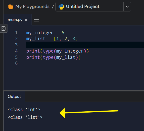Click line number 4 in the gutter
This screenshot has width=144, height=131.
point(16,51)
